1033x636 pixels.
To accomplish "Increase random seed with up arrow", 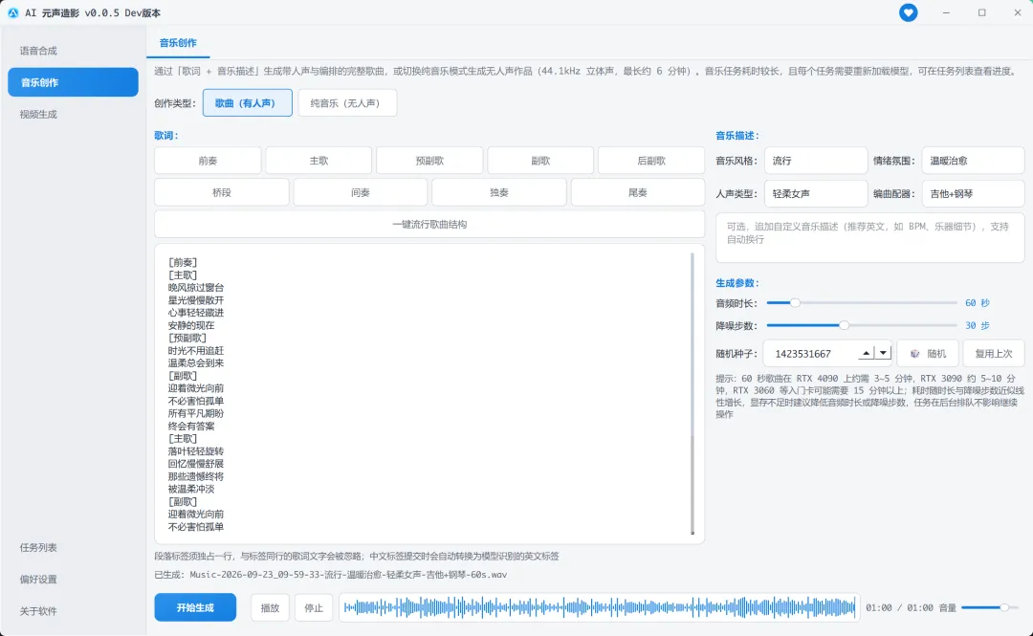I will [x=867, y=353].
